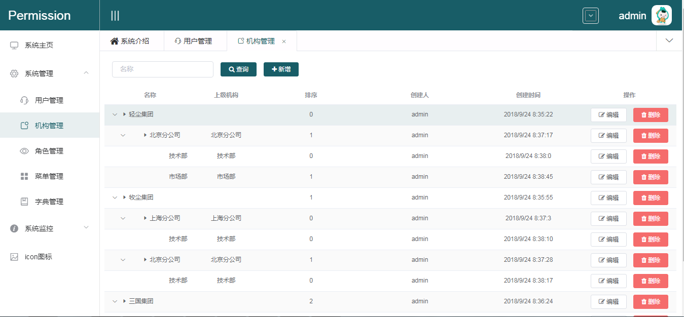Toggle the triangle arrow beside 轻尘集团
The height and width of the screenshot is (317, 684).
click(125, 114)
